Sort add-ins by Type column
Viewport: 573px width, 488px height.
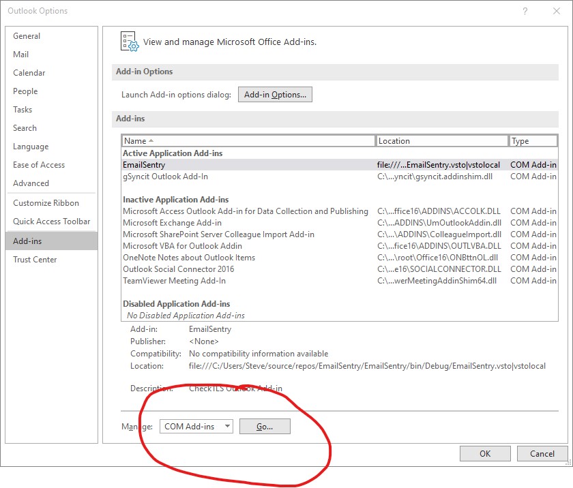point(533,141)
